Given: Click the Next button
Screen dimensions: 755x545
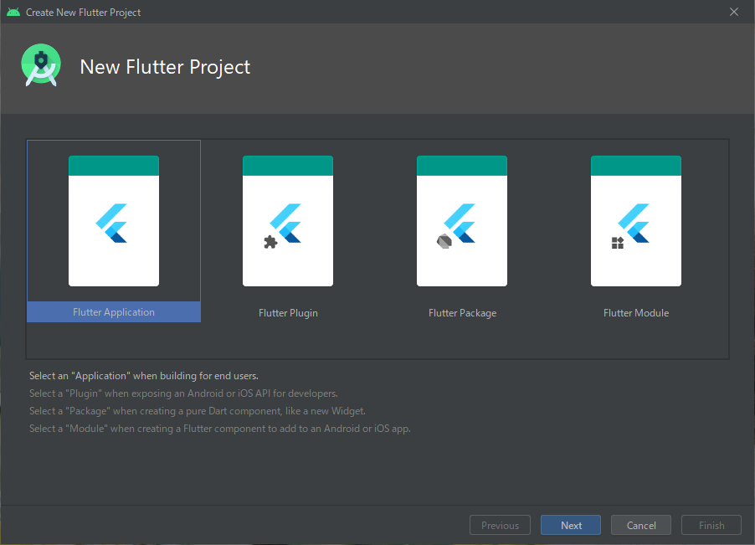Looking at the screenshot, I should (571, 525).
